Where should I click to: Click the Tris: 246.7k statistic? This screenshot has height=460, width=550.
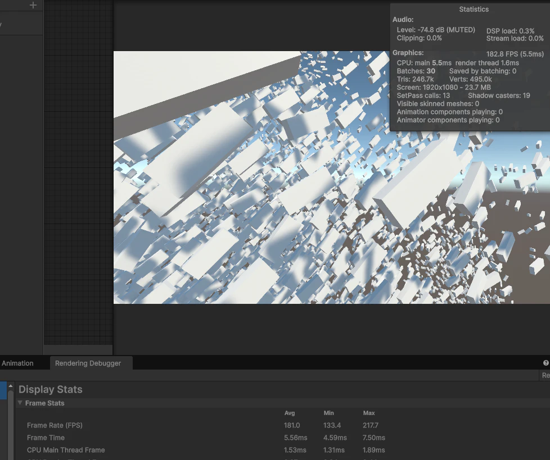point(415,79)
